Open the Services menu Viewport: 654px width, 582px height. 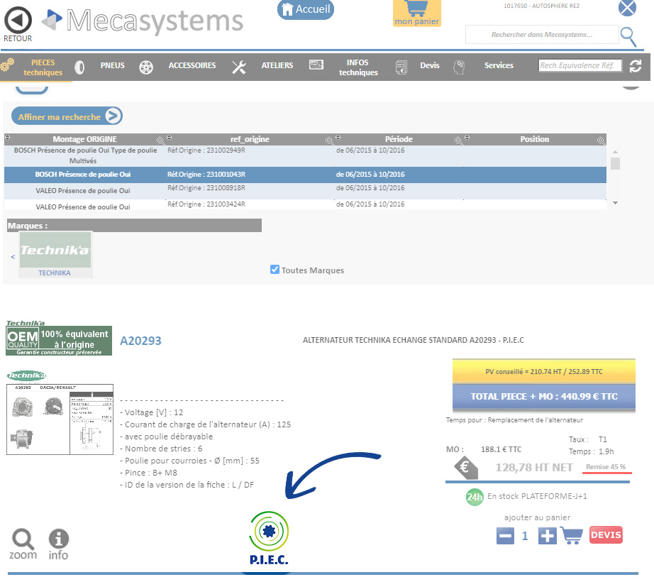coord(499,65)
